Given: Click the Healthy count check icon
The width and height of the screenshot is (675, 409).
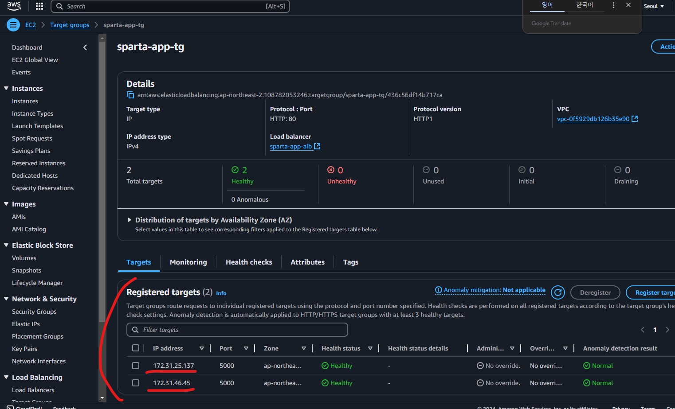Looking at the screenshot, I should [x=235, y=170].
